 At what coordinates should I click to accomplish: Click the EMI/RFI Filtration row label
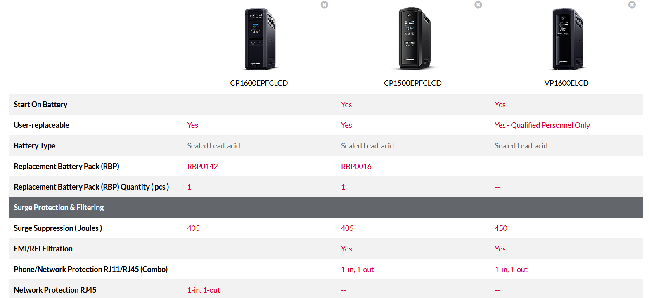43,249
